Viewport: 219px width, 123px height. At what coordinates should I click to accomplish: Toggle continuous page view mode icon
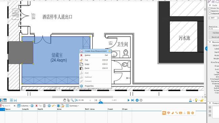(x=5, y=100)
